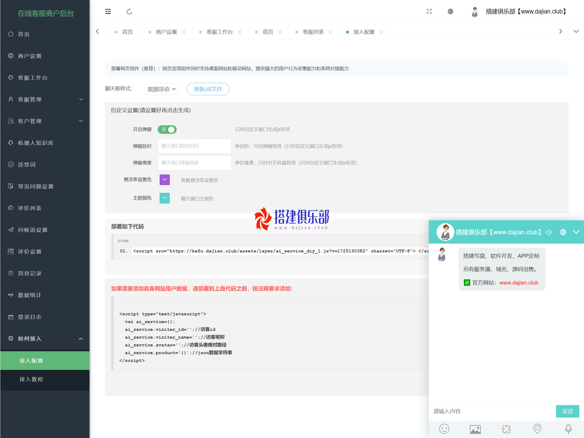Expand the 客服管理 sidebar menu
Image resolution: width=584 pixels, height=438 pixels.
pos(45,99)
